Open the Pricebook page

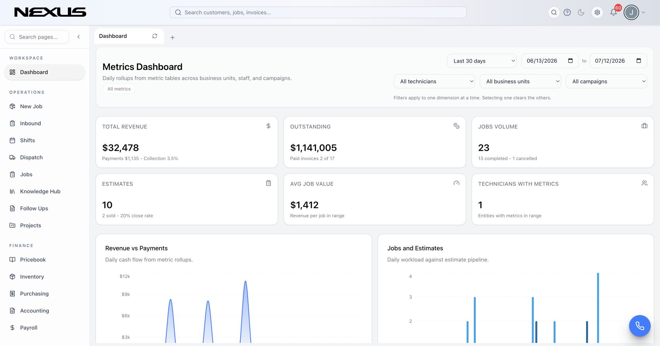[x=44, y=260]
